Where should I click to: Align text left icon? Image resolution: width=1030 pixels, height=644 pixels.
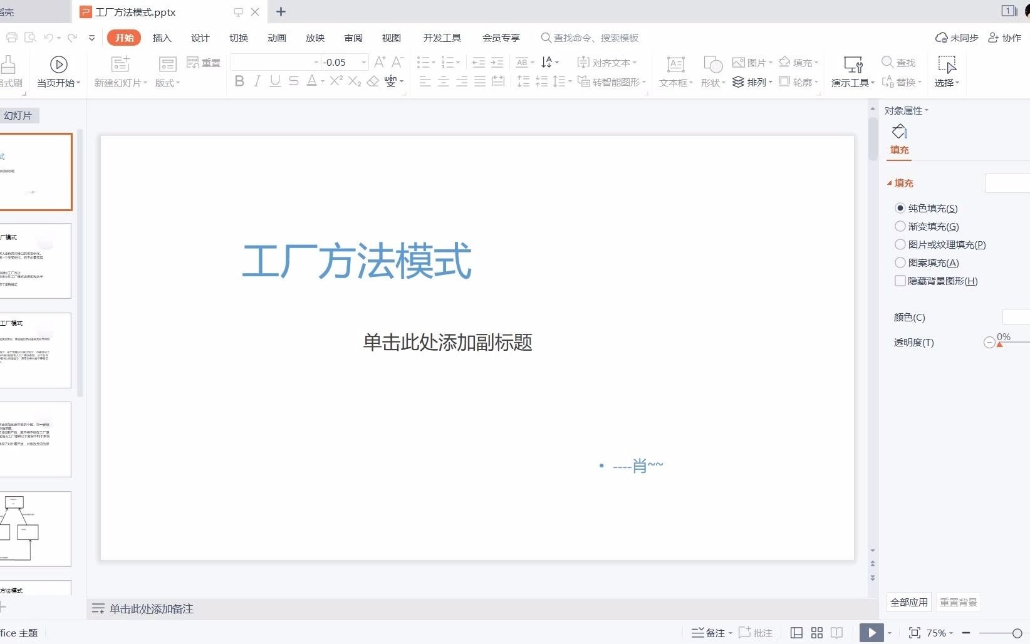tap(425, 81)
